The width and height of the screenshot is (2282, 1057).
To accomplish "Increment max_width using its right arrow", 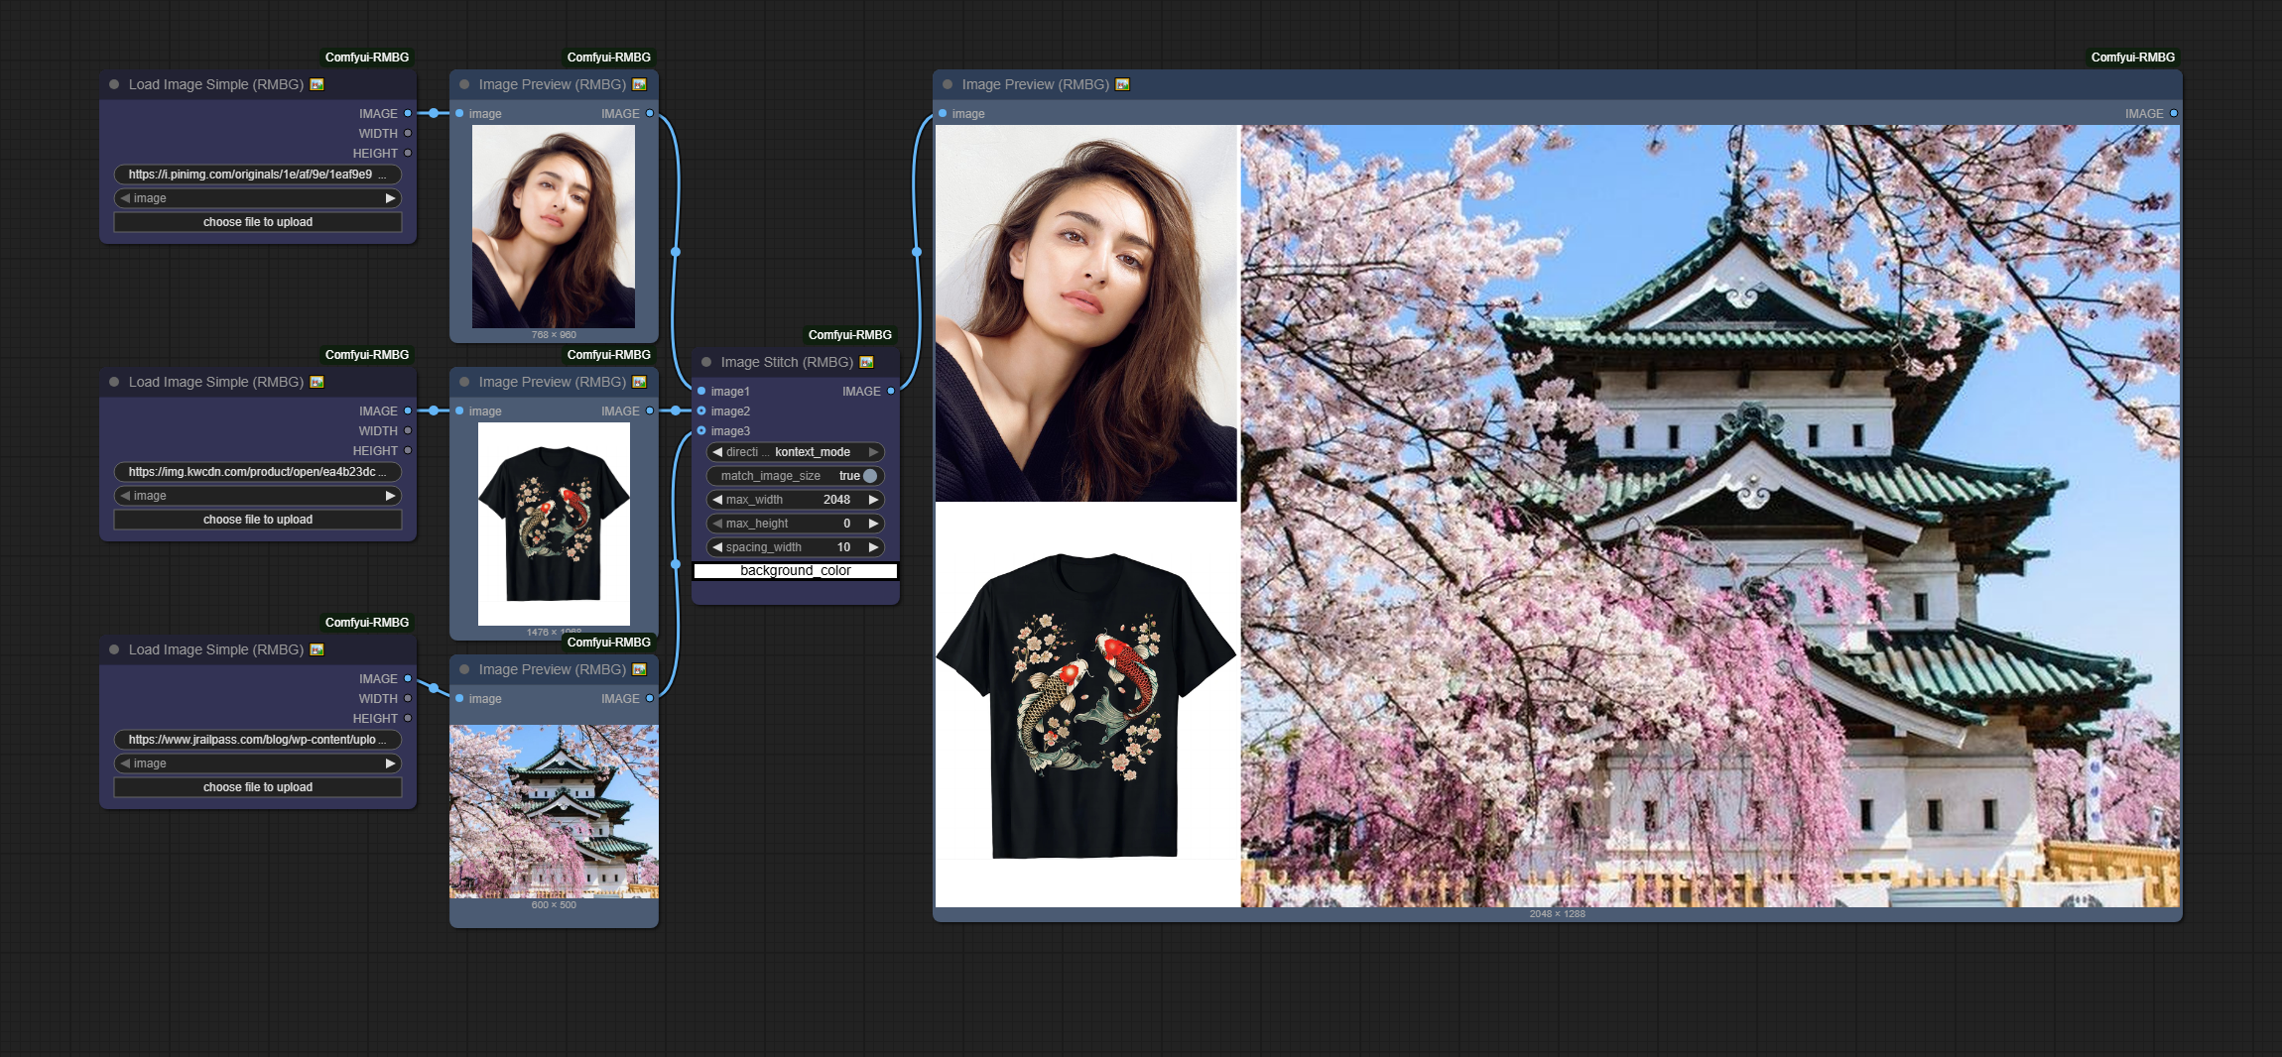I will tap(872, 499).
